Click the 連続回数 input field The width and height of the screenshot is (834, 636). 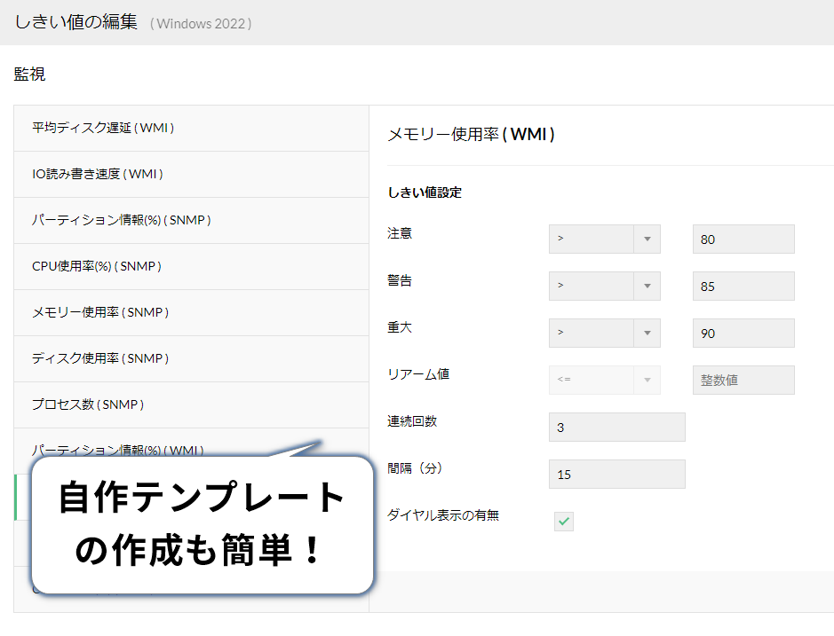click(617, 427)
